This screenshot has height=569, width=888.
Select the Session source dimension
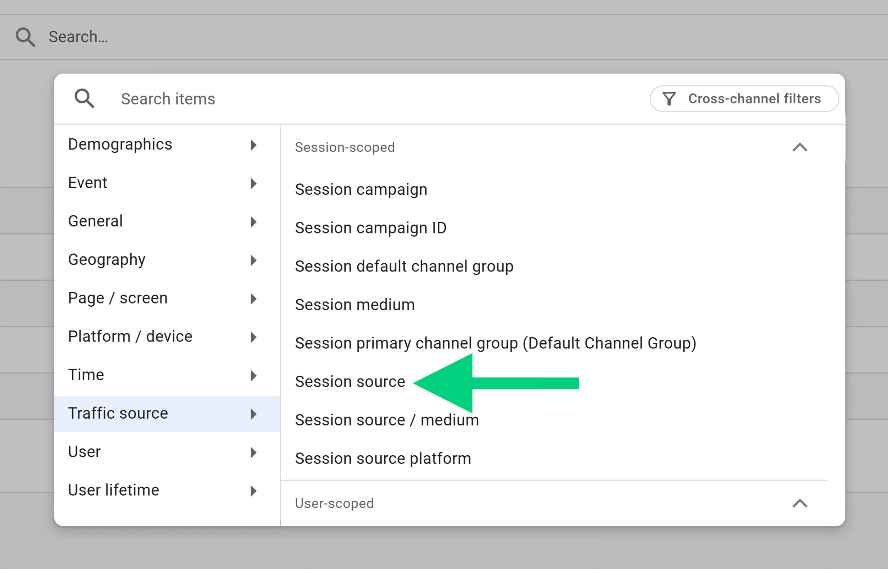[350, 381]
